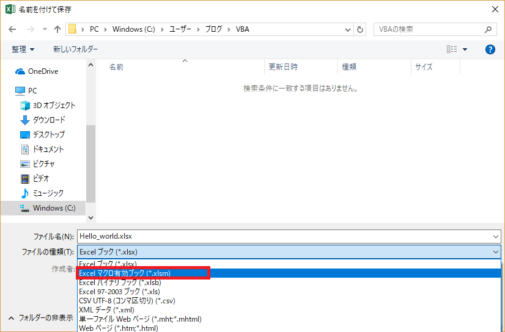
Task: Click the search magnifier icon
Action: pos(488,29)
